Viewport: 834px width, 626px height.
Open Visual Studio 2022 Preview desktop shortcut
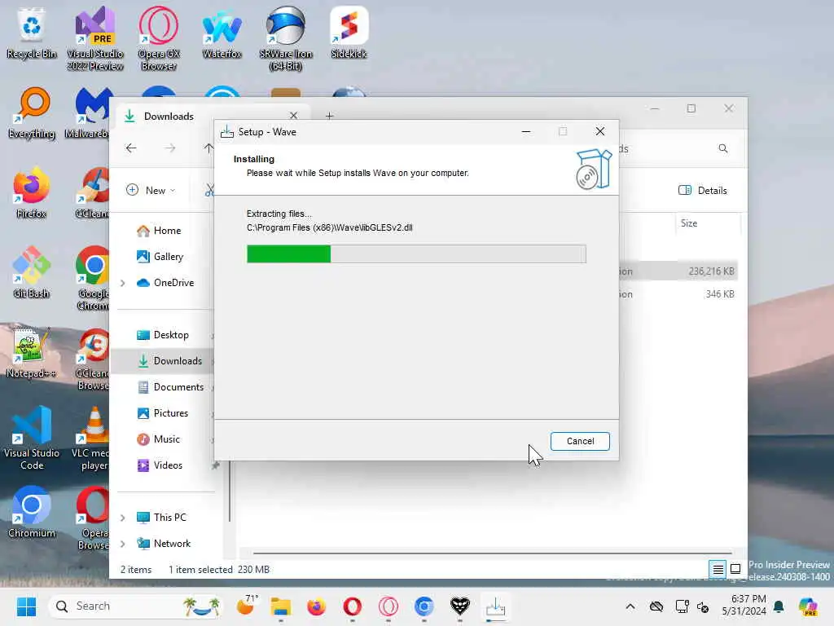click(94, 39)
